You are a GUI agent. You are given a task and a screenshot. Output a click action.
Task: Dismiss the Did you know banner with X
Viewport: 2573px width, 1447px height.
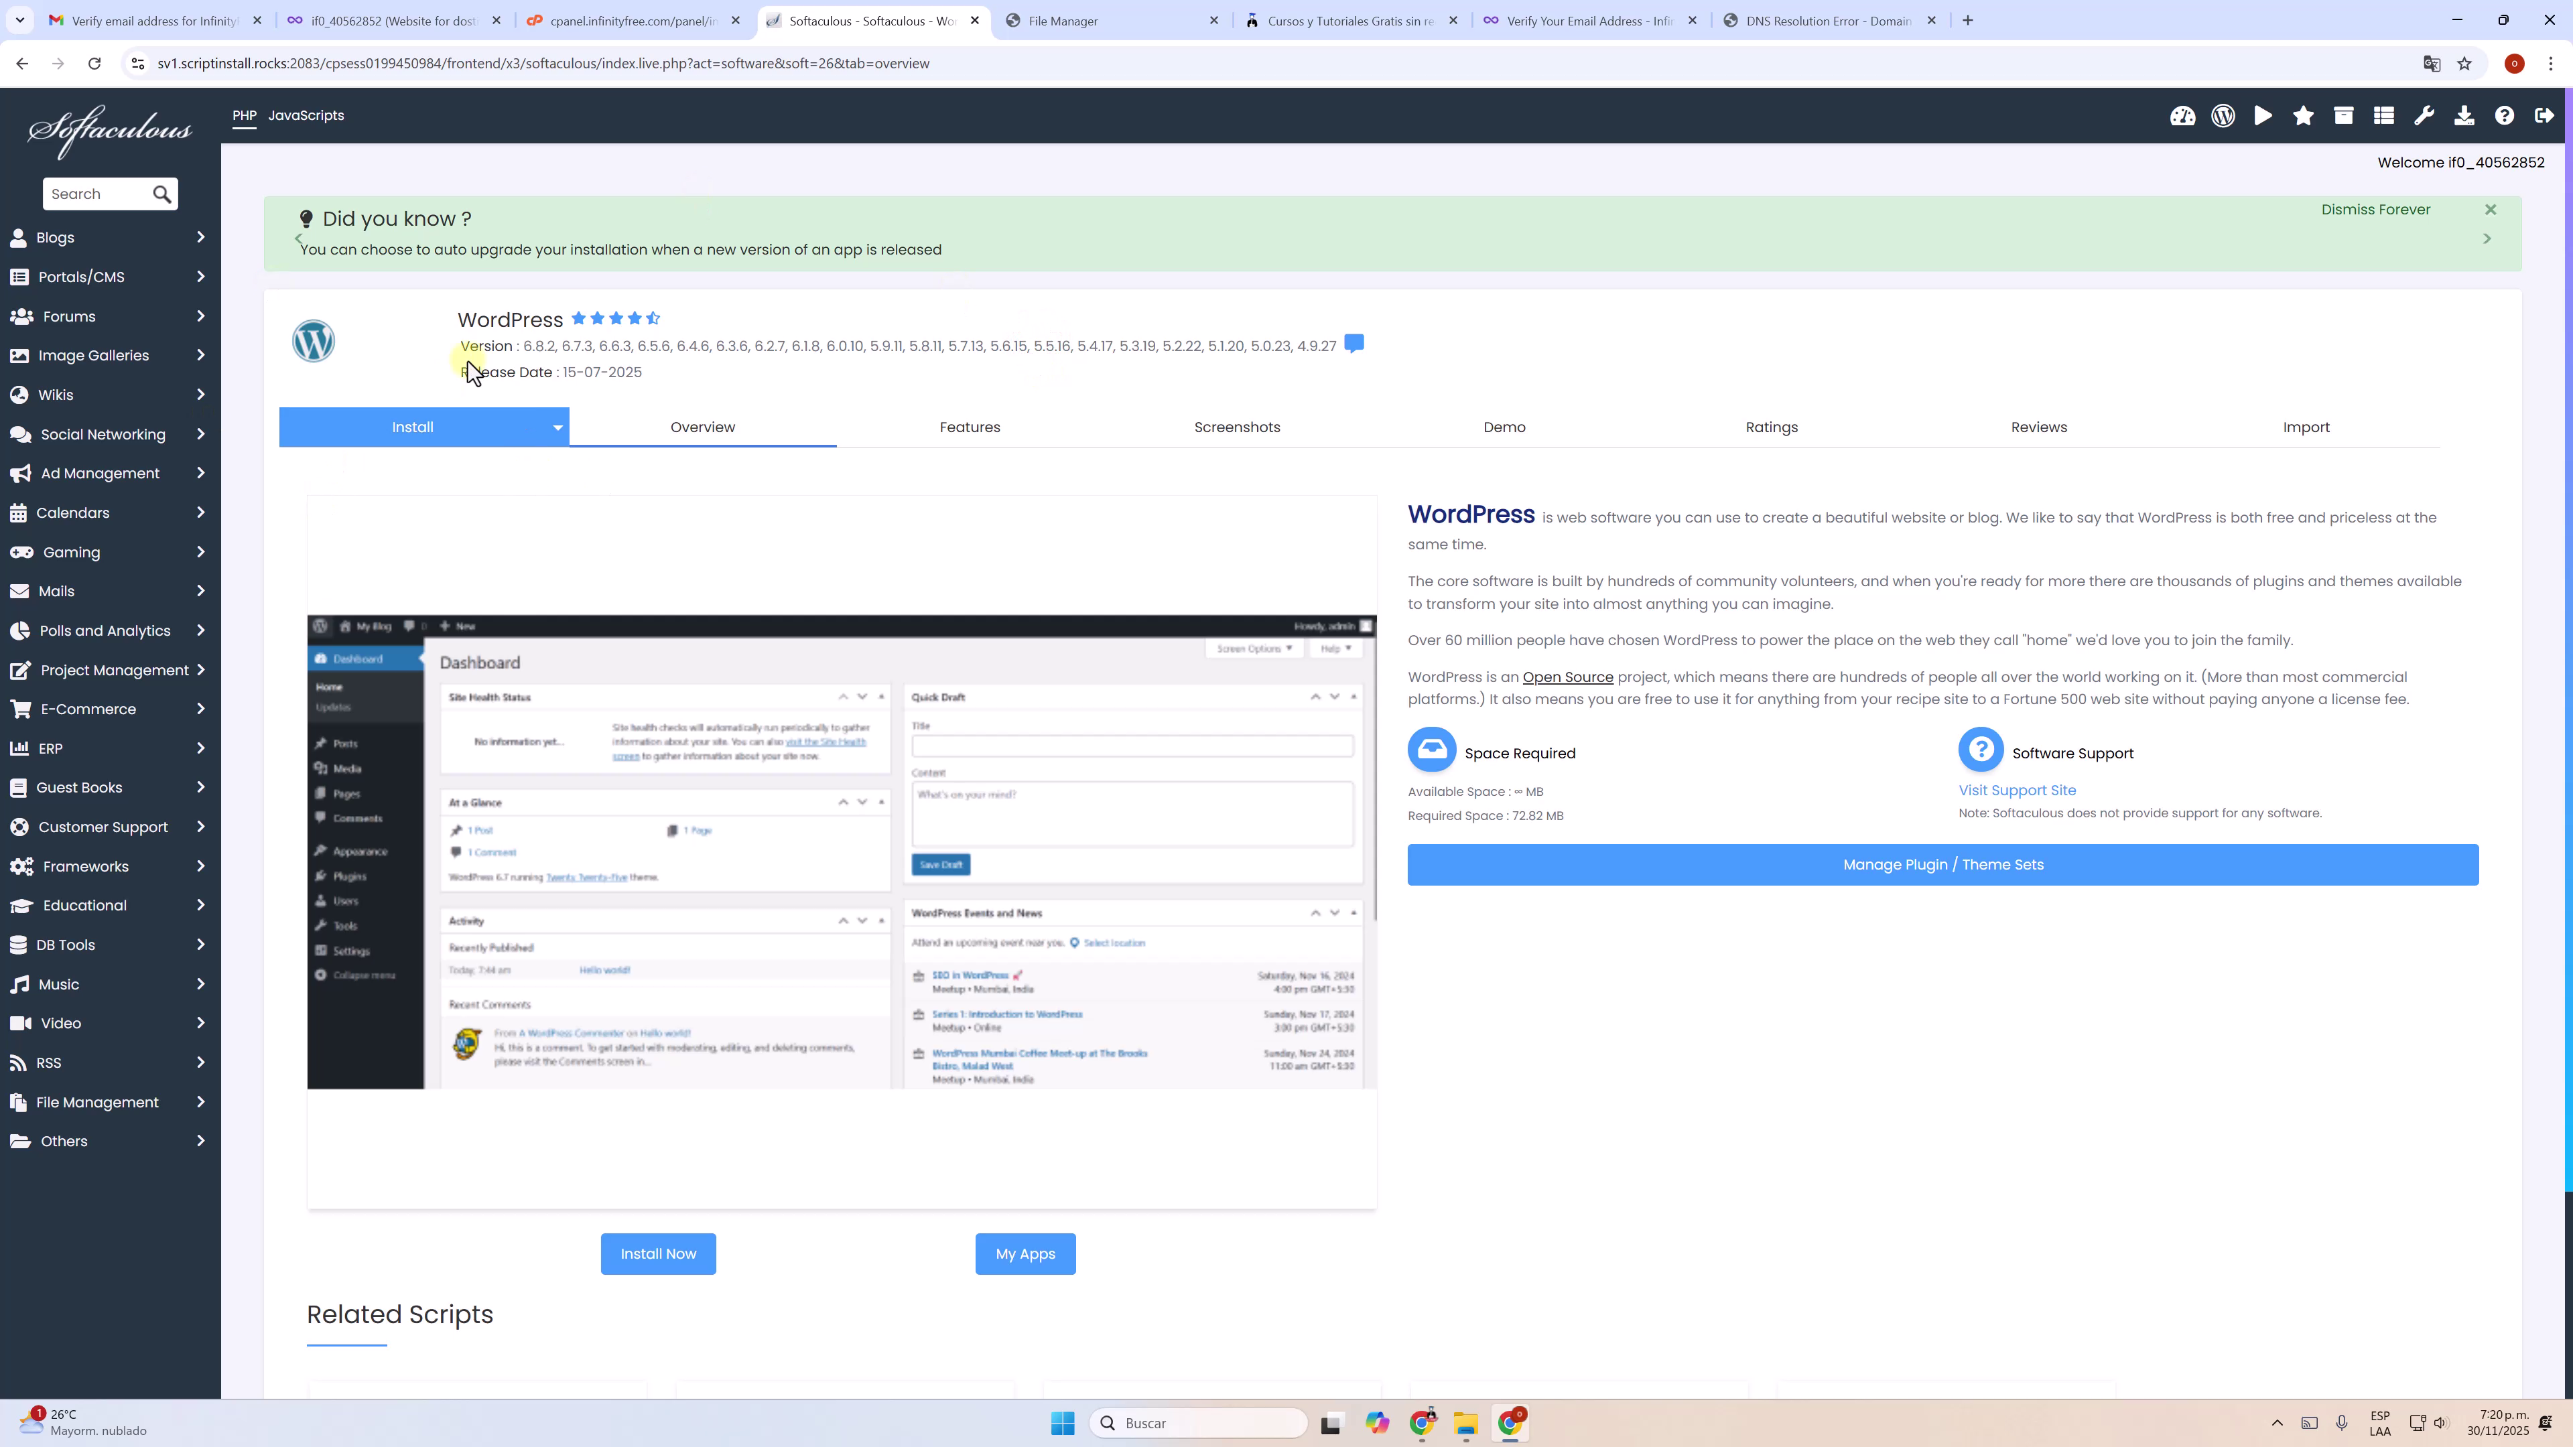click(x=2490, y=209)
